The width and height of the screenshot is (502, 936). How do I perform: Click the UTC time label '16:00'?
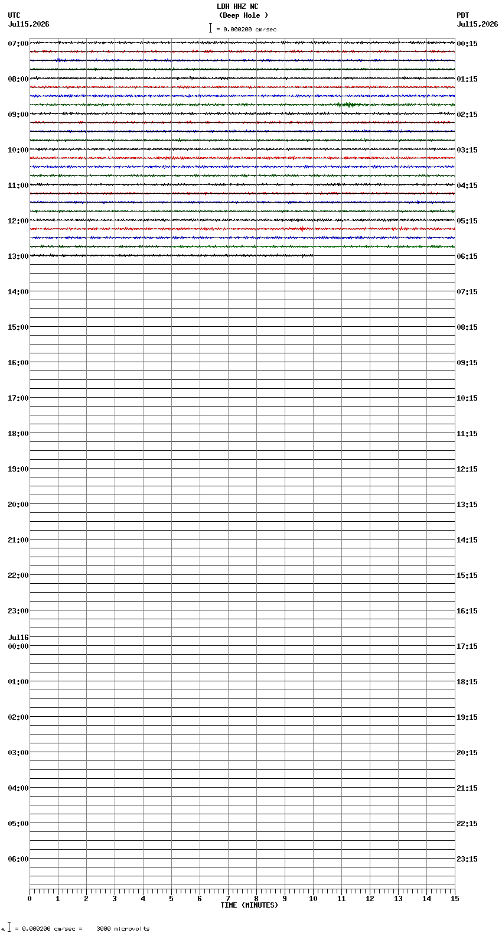click(x=18, y=363)
